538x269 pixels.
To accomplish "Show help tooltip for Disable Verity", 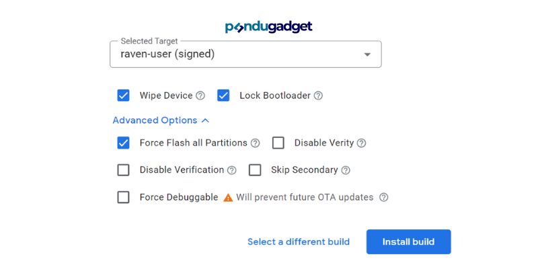I will click(361, 143).
